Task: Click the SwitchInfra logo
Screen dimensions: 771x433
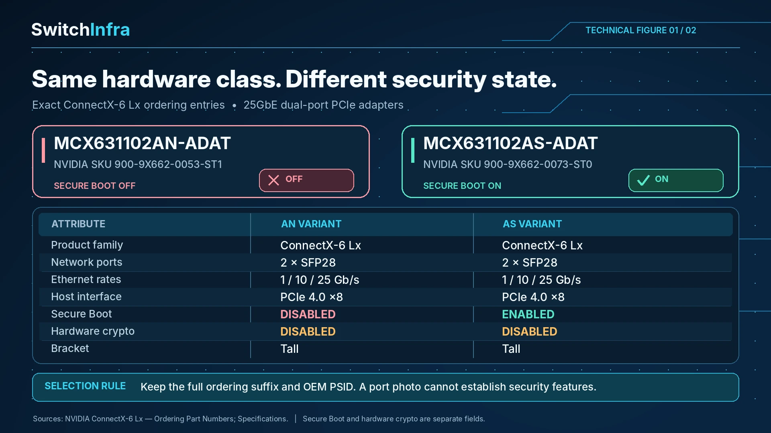Action: (x=81, y=30)
